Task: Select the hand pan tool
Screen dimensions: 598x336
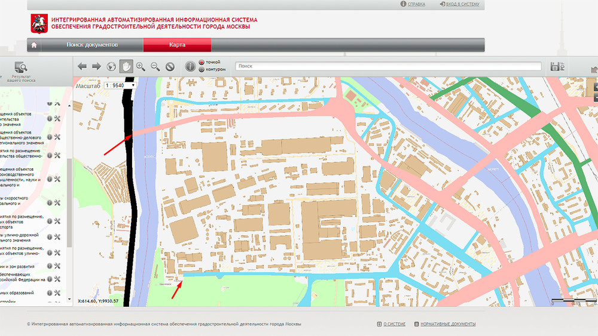Action: [x=126, y=67]
